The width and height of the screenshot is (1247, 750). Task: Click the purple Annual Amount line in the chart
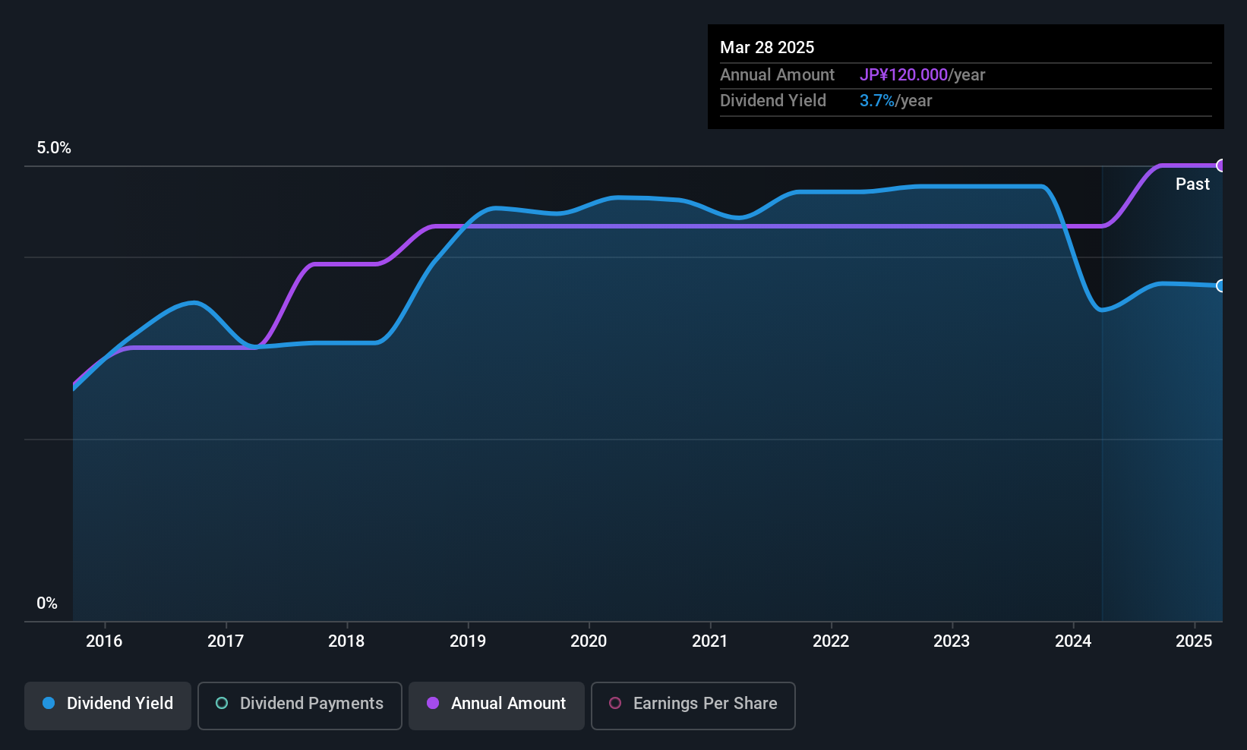click(759, 226)
